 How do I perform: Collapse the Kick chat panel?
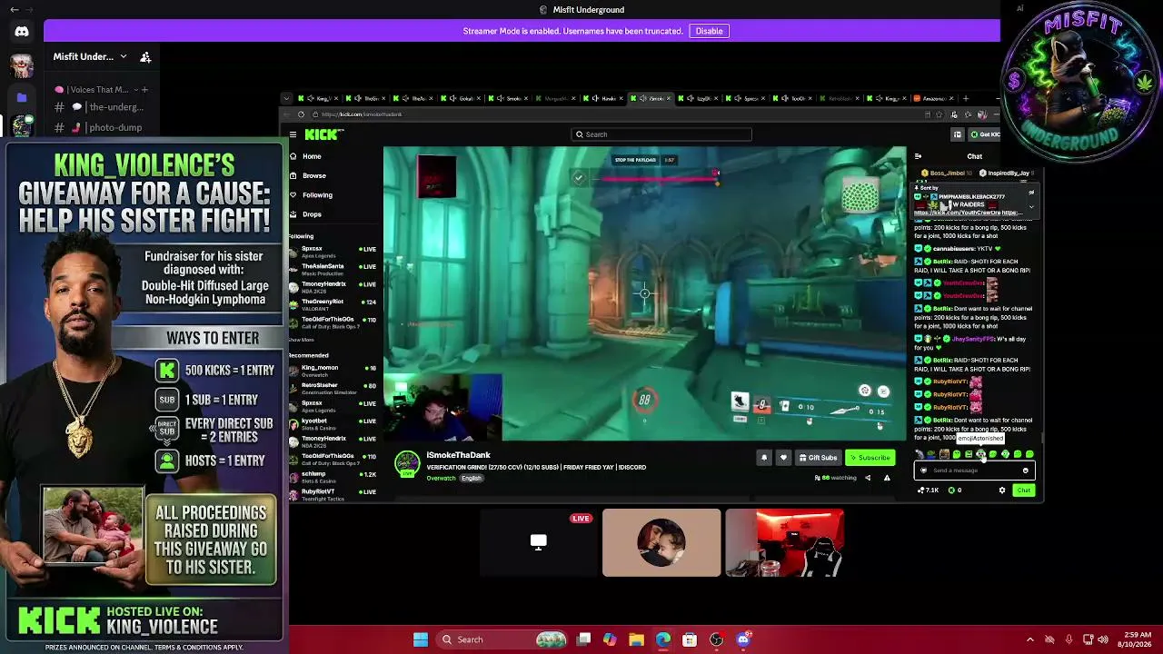point(918,156)
